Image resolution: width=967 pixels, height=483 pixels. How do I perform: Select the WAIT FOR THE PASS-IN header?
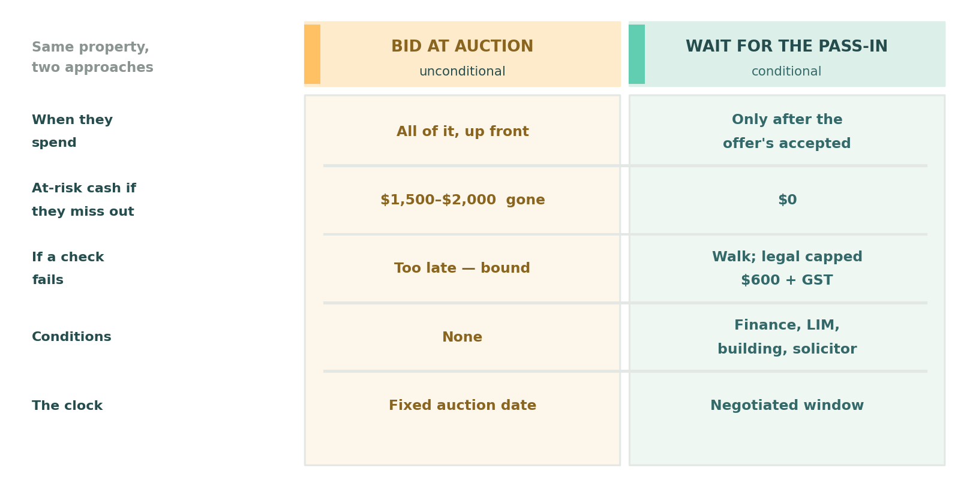pyautogui.click(x=786, y=47)
